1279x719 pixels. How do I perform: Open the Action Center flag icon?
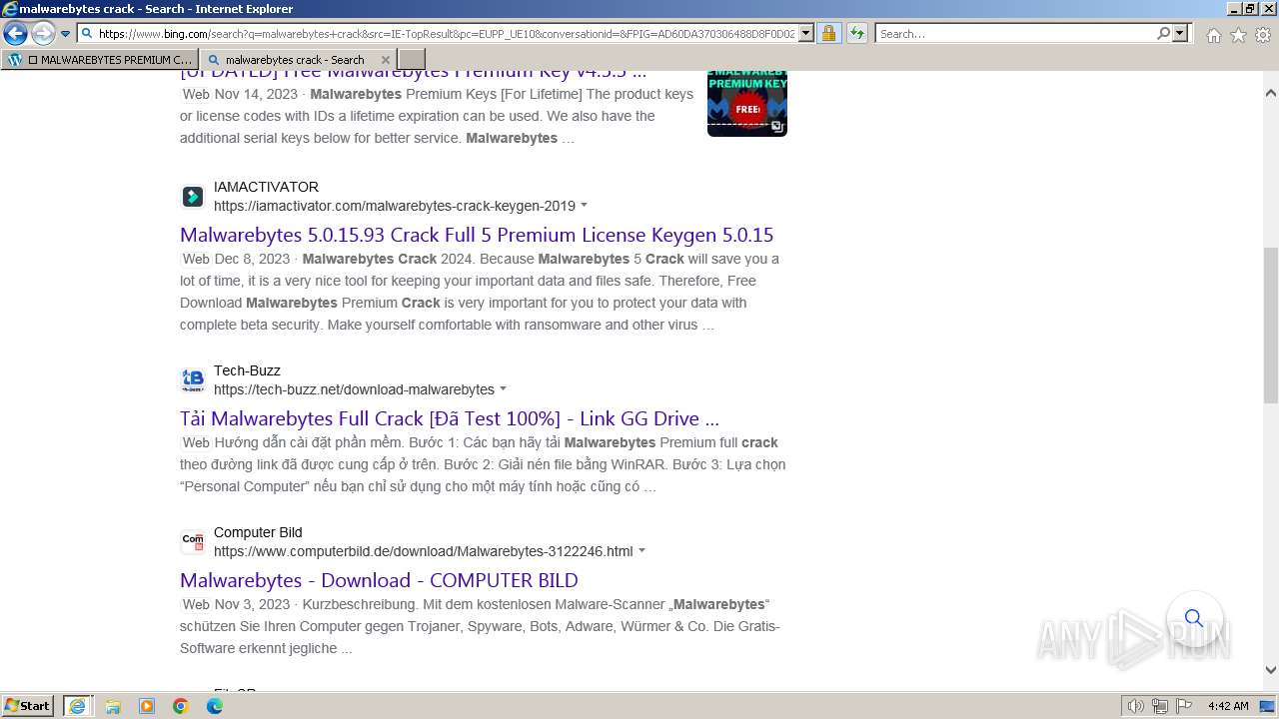click(x=1183, y=706)
